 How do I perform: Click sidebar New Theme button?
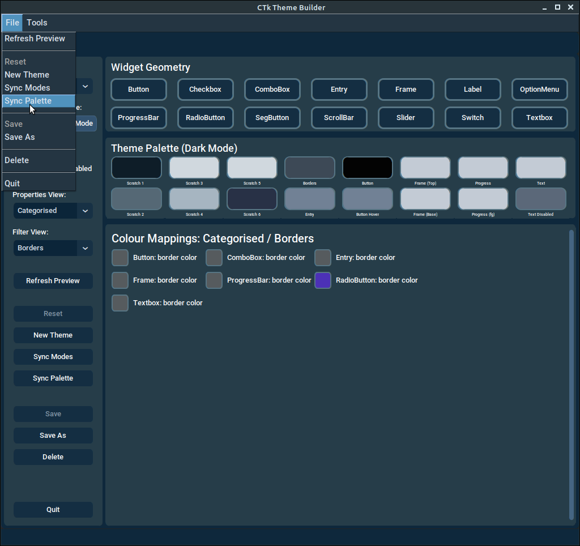53,335
